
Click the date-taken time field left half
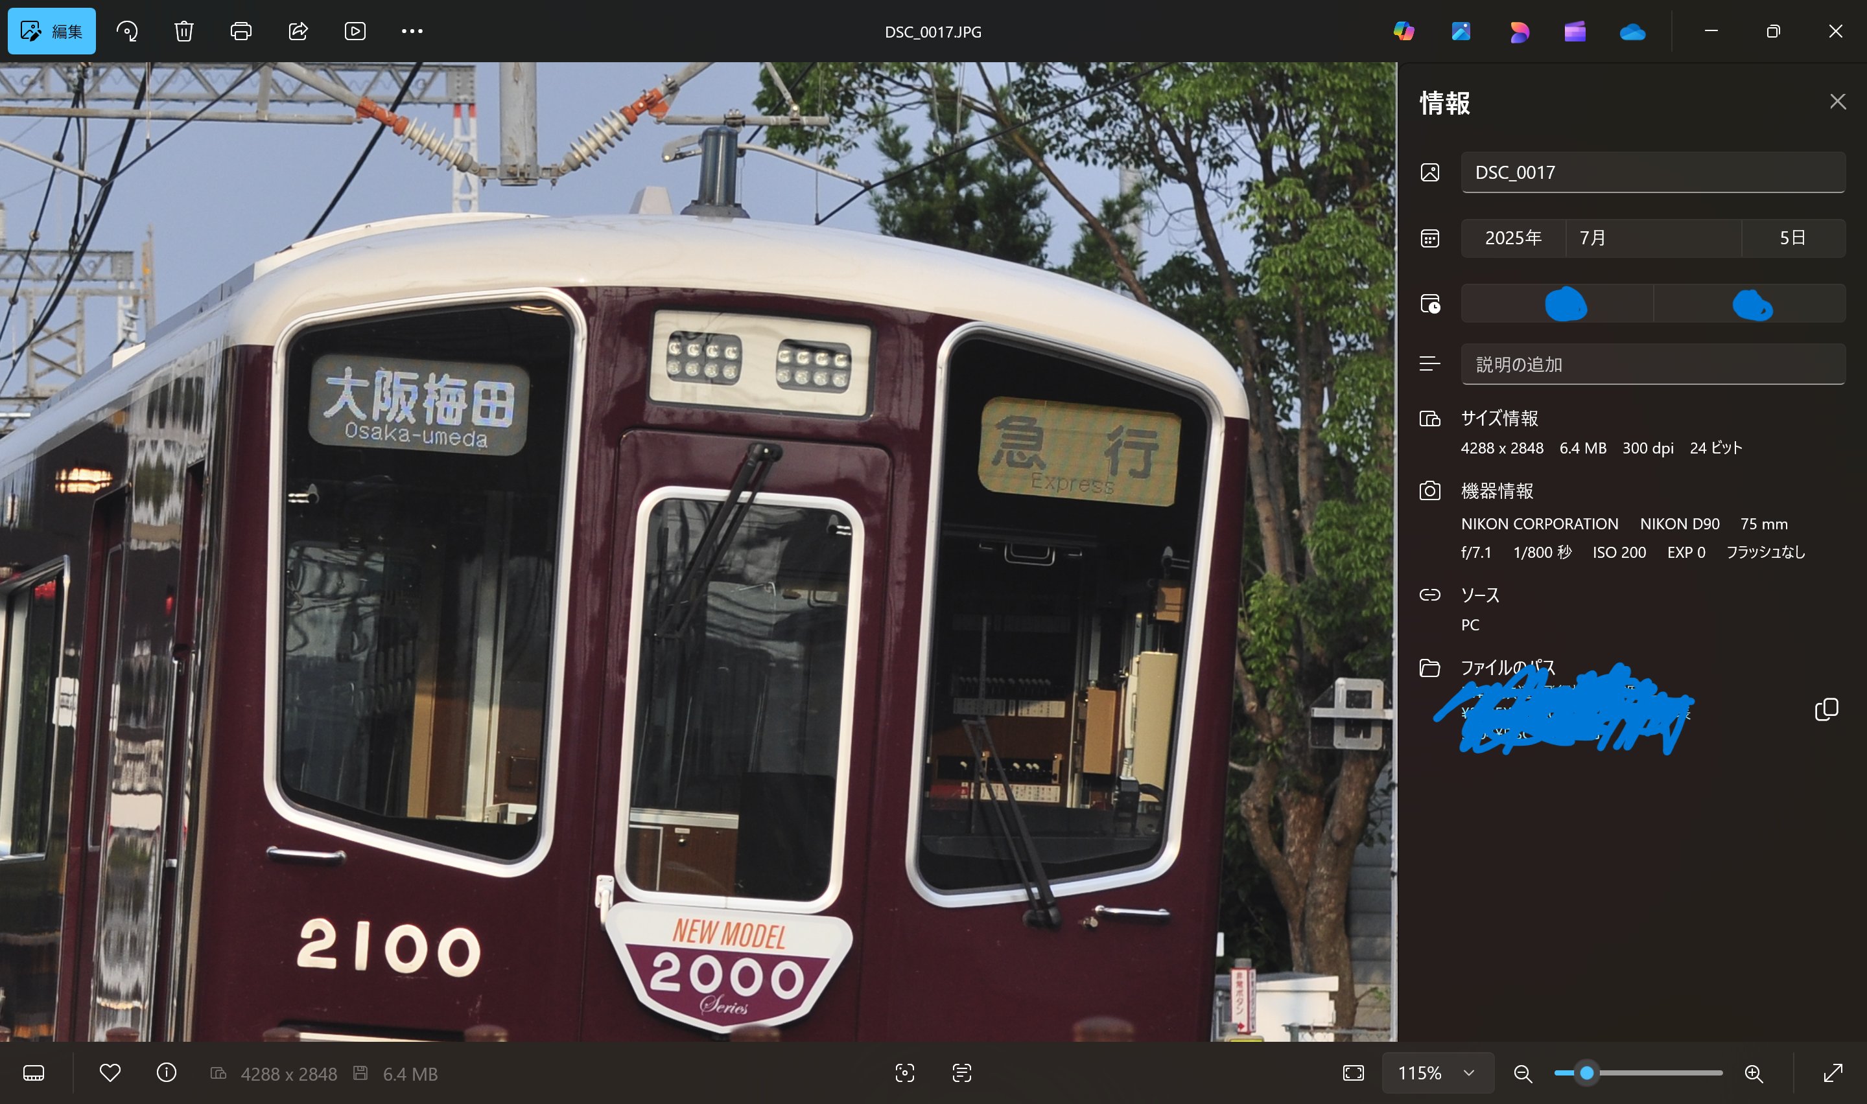1556,303
